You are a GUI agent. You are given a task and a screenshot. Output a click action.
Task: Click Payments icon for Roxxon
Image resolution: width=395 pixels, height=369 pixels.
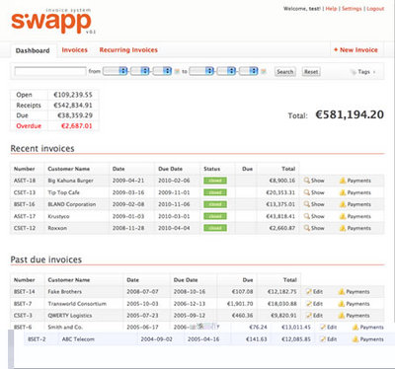pyautogui.click(x=343, y=228)
